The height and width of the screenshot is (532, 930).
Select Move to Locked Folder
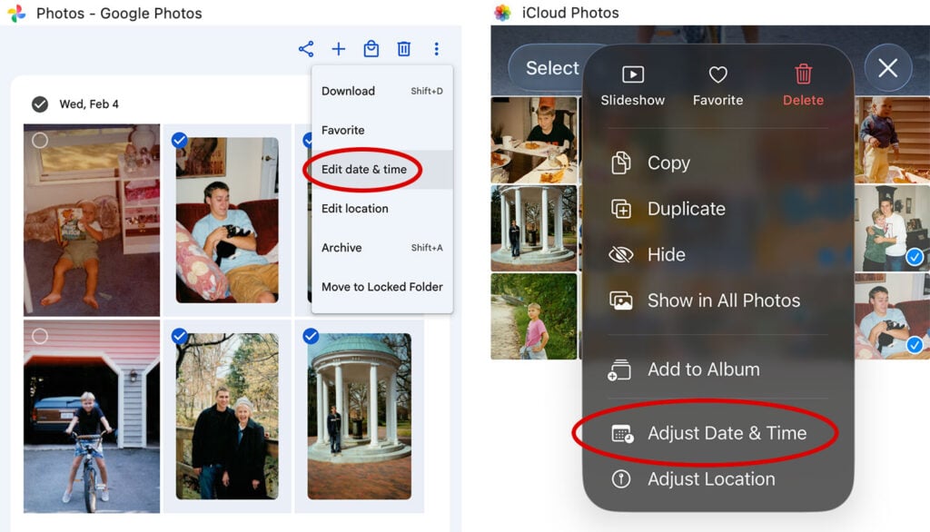pos(382,287)
